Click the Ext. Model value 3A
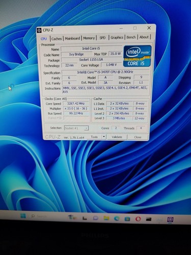 tap(105, 83)
